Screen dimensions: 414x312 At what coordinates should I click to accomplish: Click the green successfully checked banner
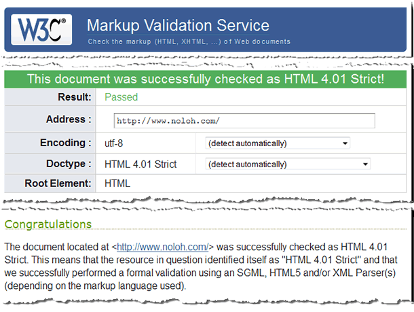pos(206,79)
